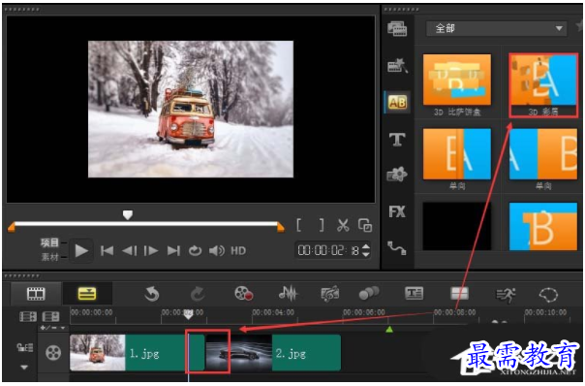
Task: Open the system volume control
Action: click(216, 251)
